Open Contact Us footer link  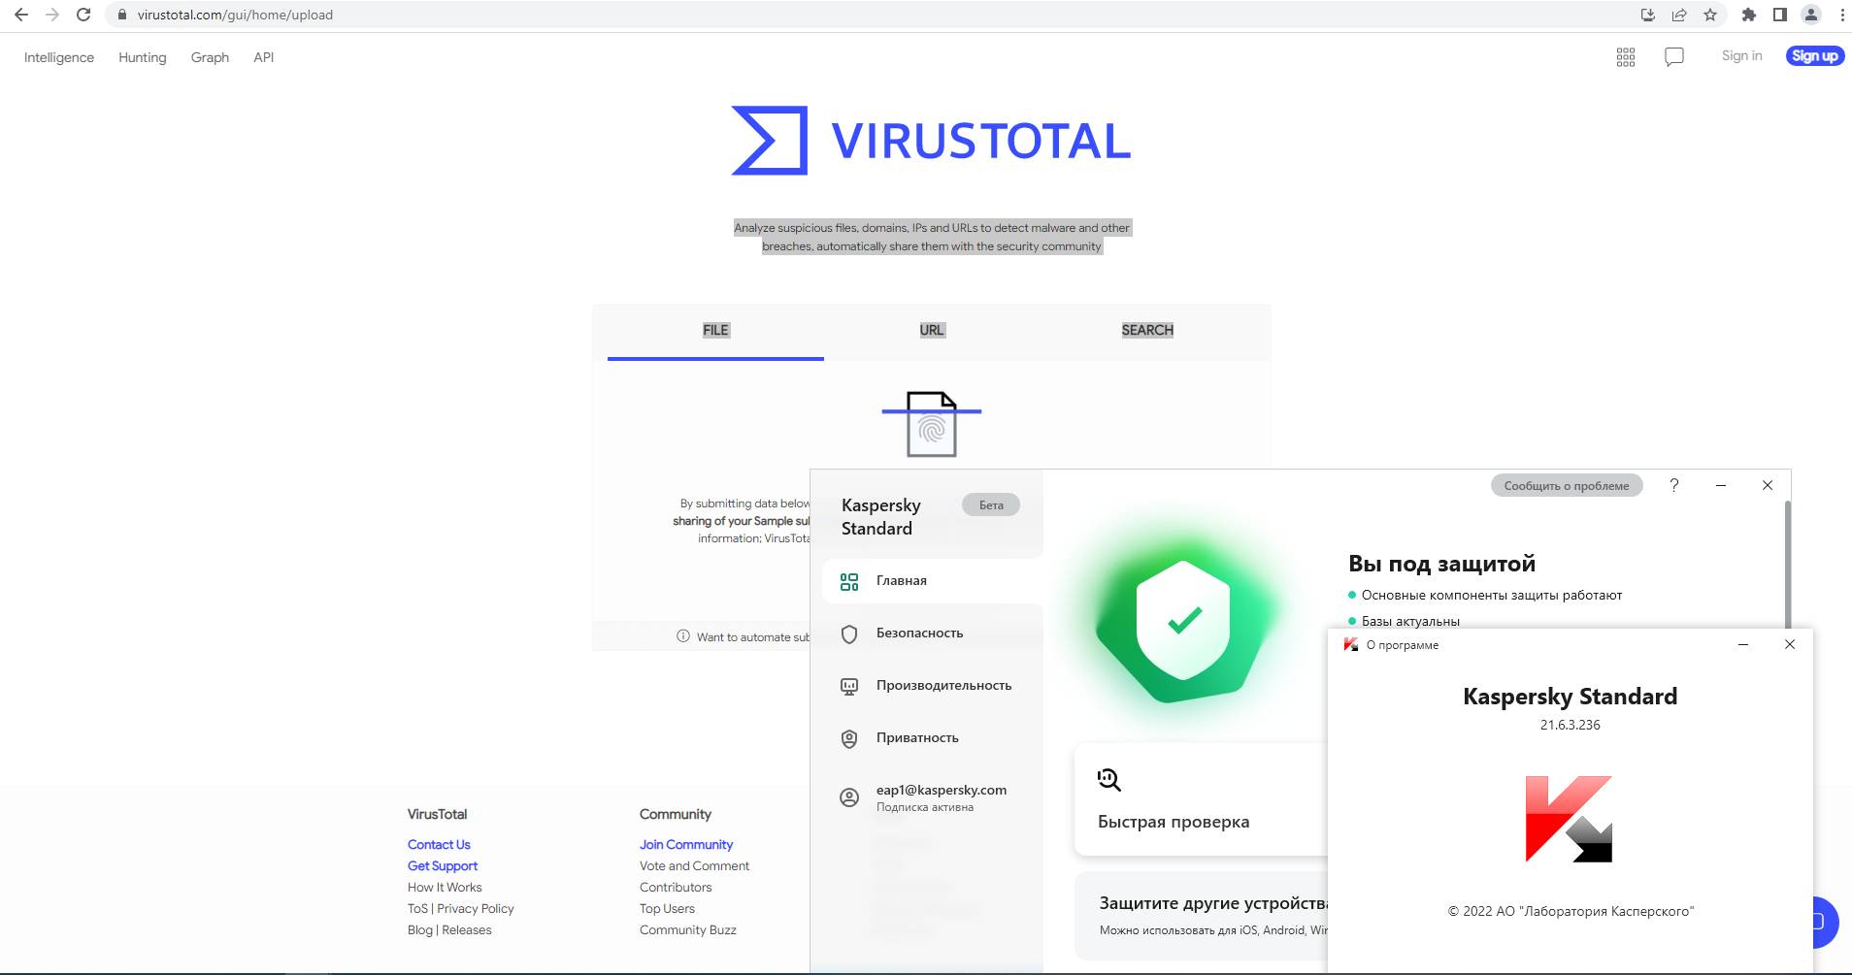(439, 845)
